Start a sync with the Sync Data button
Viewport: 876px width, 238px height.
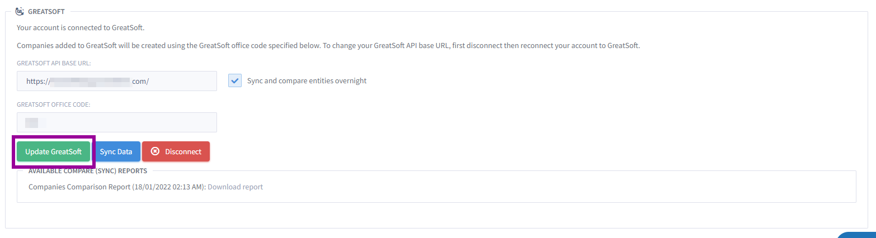pos(116,151)
